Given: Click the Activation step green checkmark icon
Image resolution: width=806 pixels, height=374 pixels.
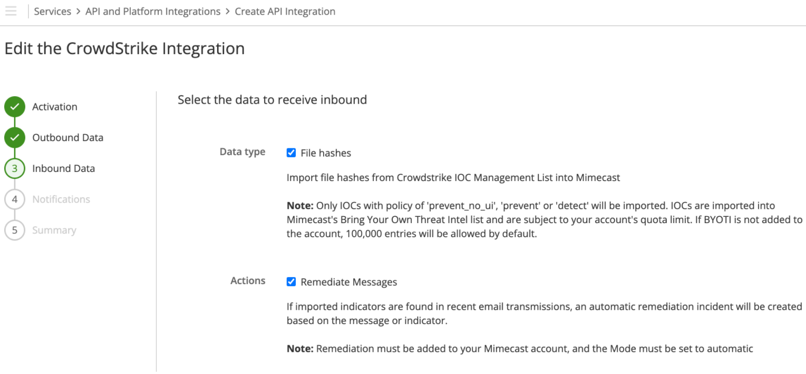Looking at the screenshot, I should pos(15,107).
